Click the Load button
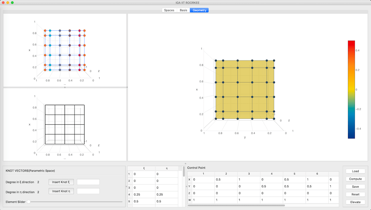 click(355, 171)
